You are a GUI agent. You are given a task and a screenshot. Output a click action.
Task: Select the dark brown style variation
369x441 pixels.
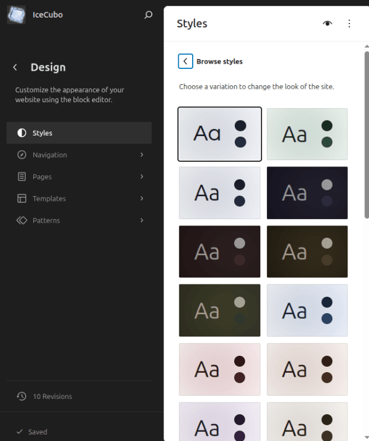(x=307, y=251)
